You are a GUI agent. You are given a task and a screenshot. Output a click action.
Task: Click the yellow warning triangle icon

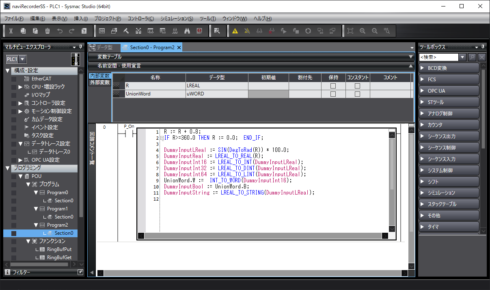235,31
